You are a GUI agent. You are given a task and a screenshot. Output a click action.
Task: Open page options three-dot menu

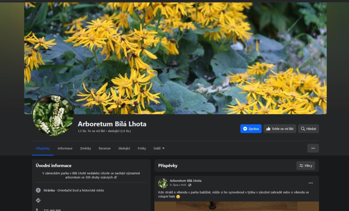coord(313,148)
